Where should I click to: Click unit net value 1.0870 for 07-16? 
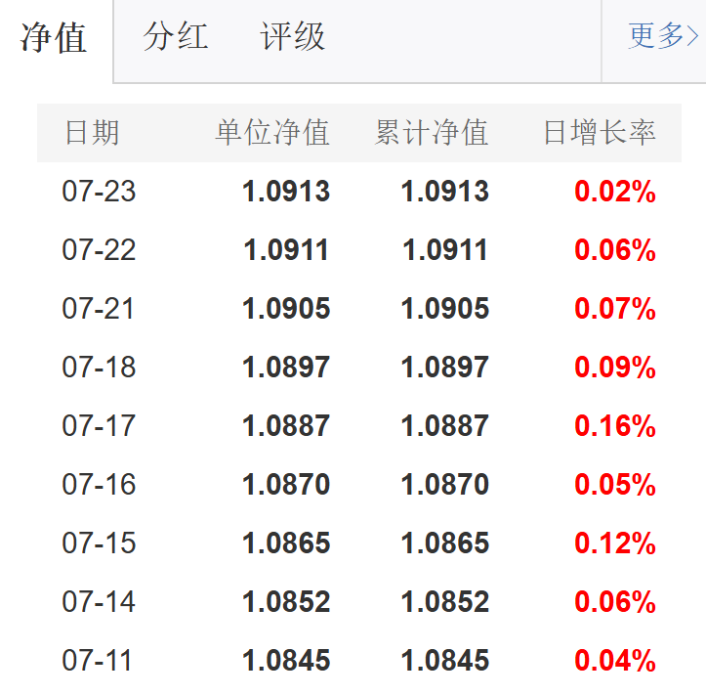click(x=286, y=484)
